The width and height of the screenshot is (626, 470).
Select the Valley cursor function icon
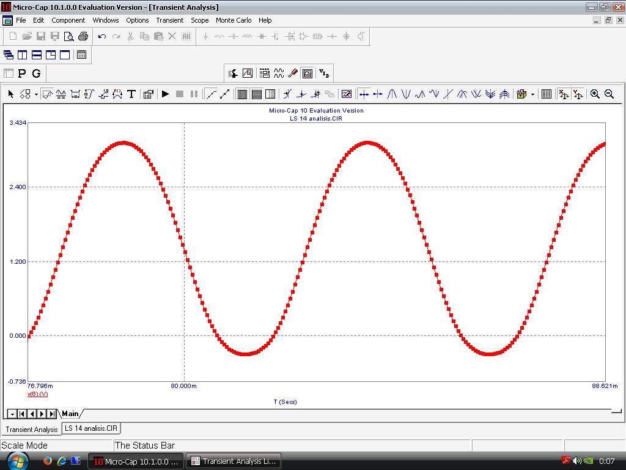(x=406, y=94)
